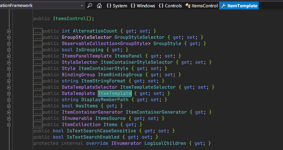Click the AlternationCount property name
The height and width of the screenshot is (150, 283).
95,31
